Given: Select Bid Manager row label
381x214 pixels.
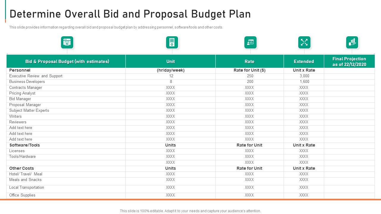Looking at the screenshot, I should point(20,99).
